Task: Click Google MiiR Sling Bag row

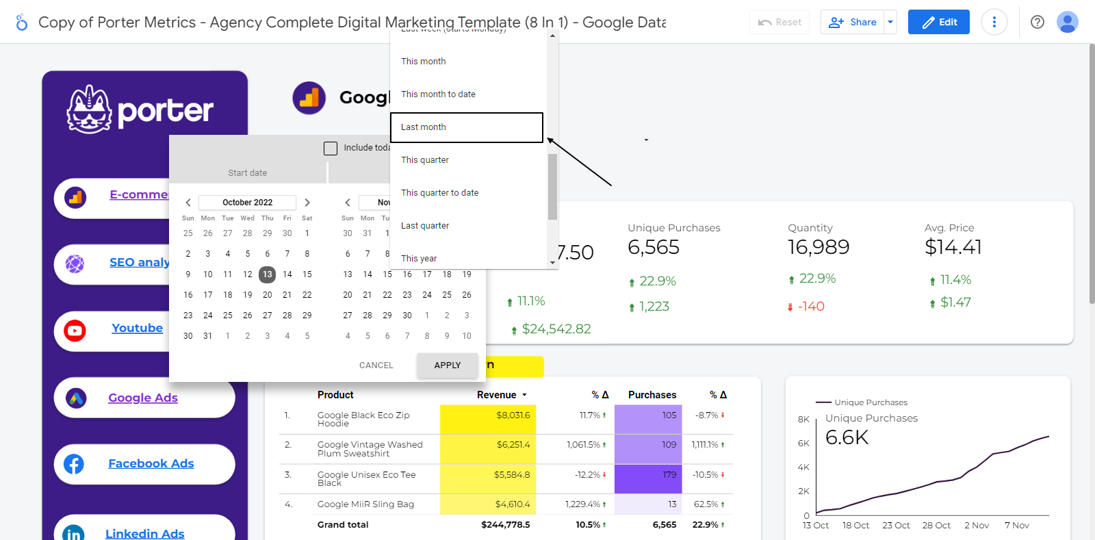Action: click(x=505, y=504)
